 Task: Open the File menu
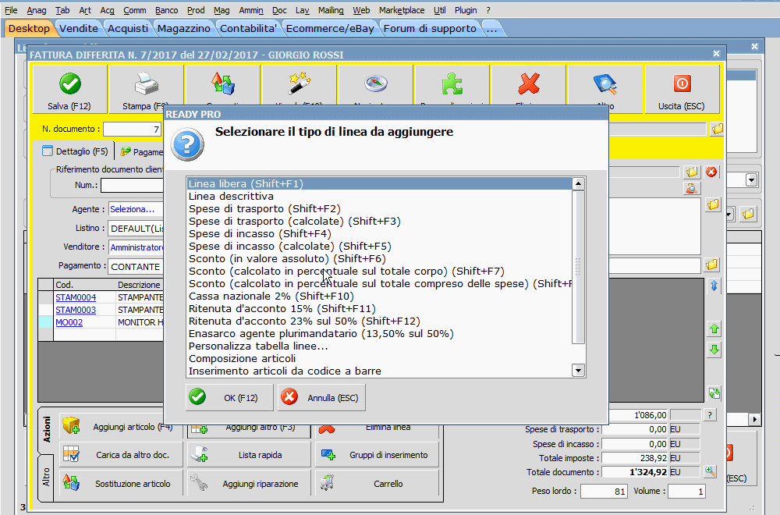pos(11,10)
